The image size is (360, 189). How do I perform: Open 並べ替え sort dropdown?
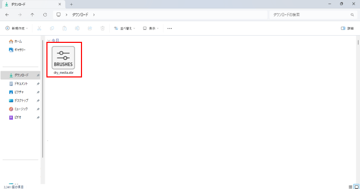pyautogui.click(x=124, y=28)
